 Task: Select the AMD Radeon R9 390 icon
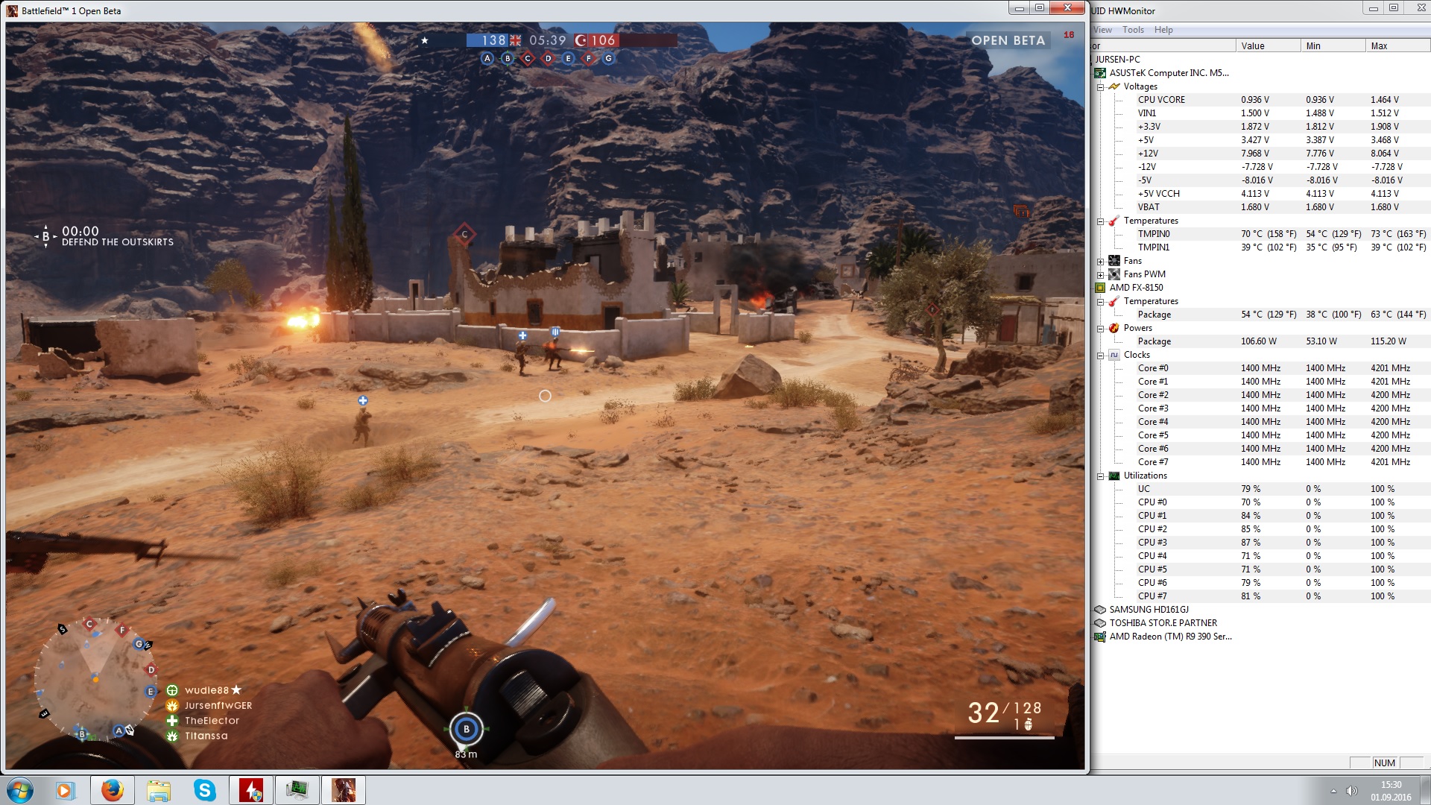[1100, 637]
